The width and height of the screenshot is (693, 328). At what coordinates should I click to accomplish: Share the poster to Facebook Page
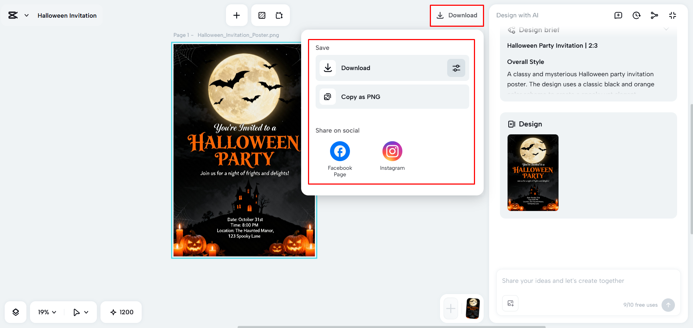click(339, 151)
